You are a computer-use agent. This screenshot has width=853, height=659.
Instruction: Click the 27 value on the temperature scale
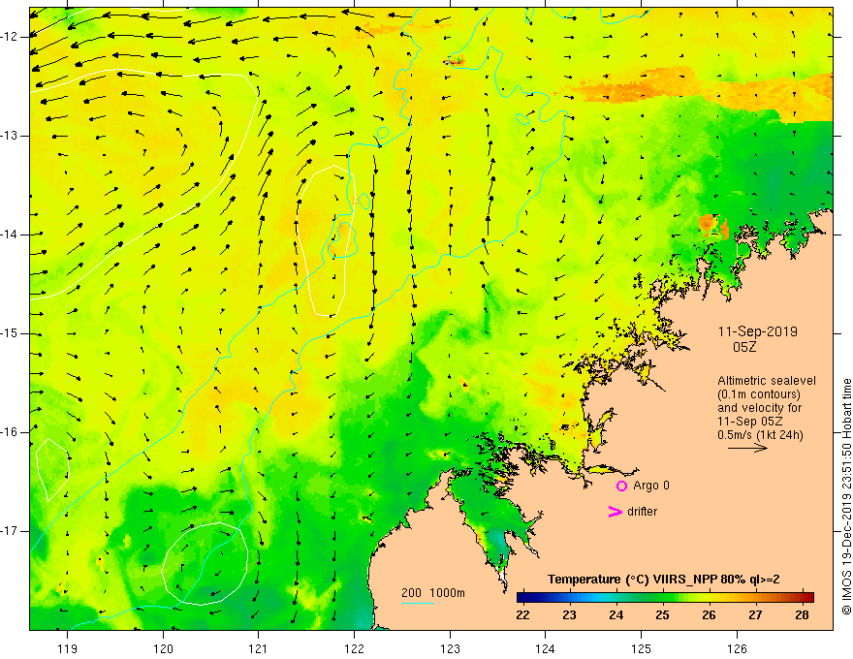pyautogui.click(x=755, y=615)
